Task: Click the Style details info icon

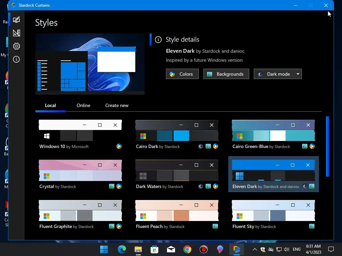Action: click(x=158, y=40)
